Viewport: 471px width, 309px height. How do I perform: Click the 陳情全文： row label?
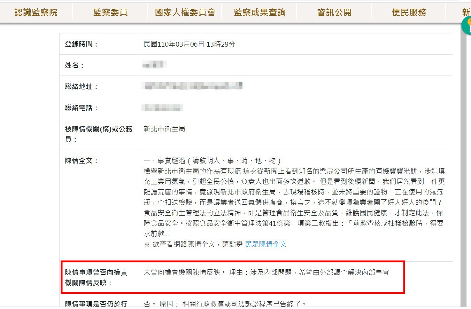[82, 161]
